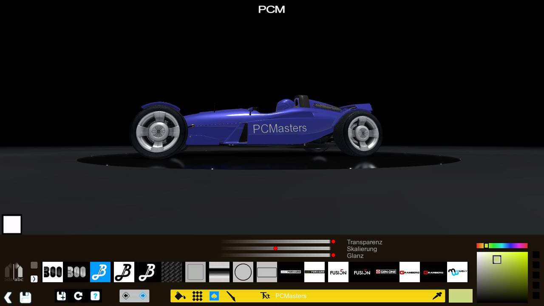Click the PCM title at the top
544x306 pixels.
tap(272, 9)
